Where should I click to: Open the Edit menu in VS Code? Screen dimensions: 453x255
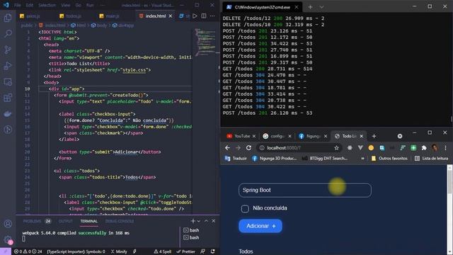(29, 5)
